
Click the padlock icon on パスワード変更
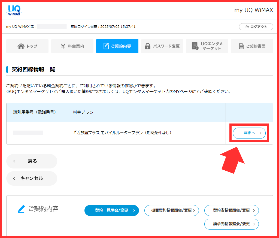[x=147, y=46]
